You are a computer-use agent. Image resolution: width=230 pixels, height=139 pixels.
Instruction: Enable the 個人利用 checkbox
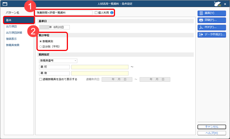(x=96, y=13)
